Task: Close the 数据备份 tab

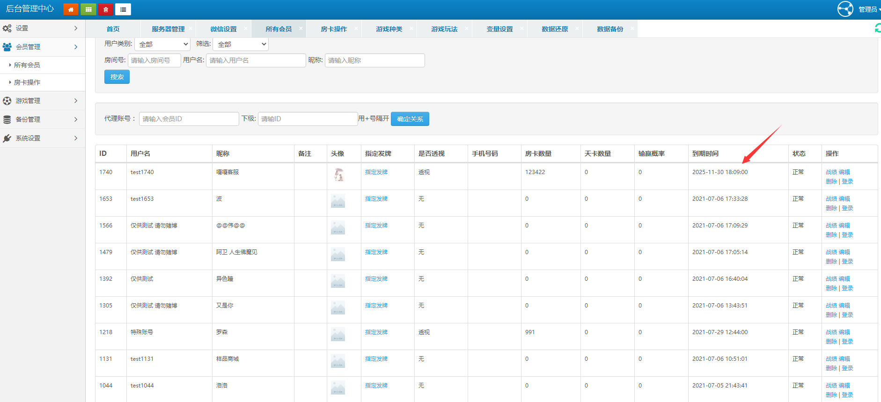Action: 632,29
